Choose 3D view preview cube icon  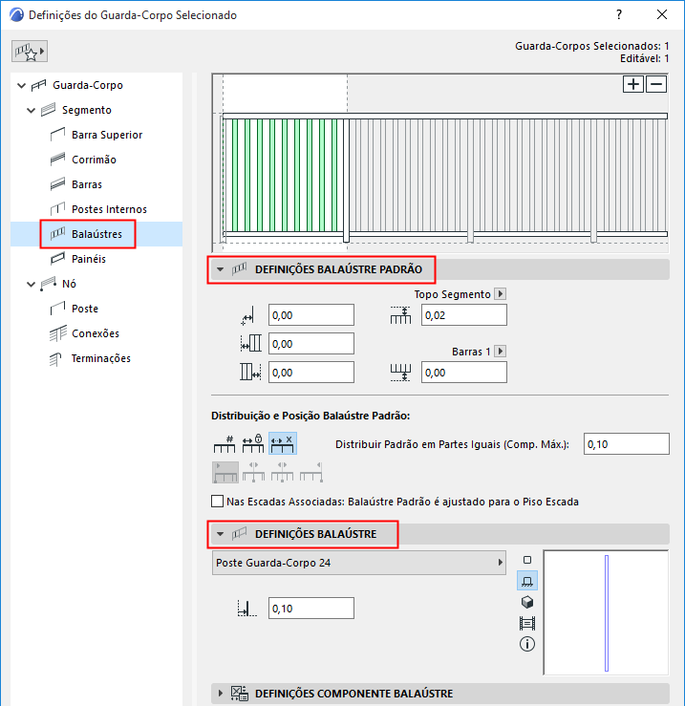[x=527, y=602]
